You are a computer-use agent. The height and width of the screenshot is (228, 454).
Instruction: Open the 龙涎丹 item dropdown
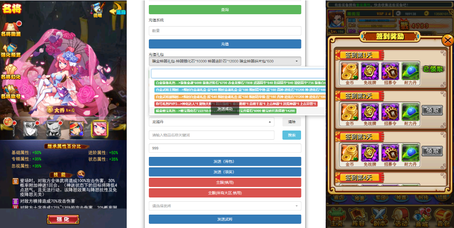tap(212, 122)
